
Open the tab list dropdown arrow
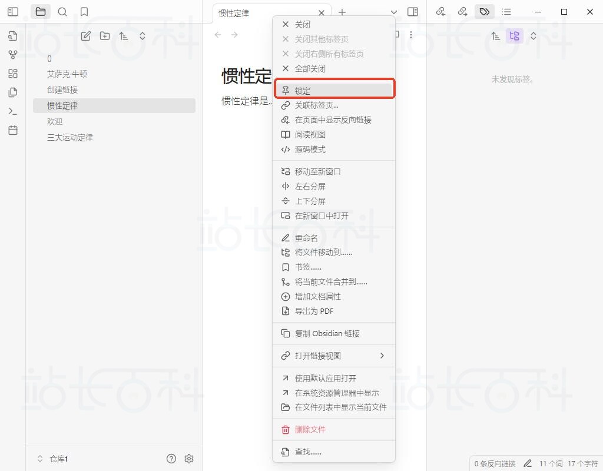(393, 12)
